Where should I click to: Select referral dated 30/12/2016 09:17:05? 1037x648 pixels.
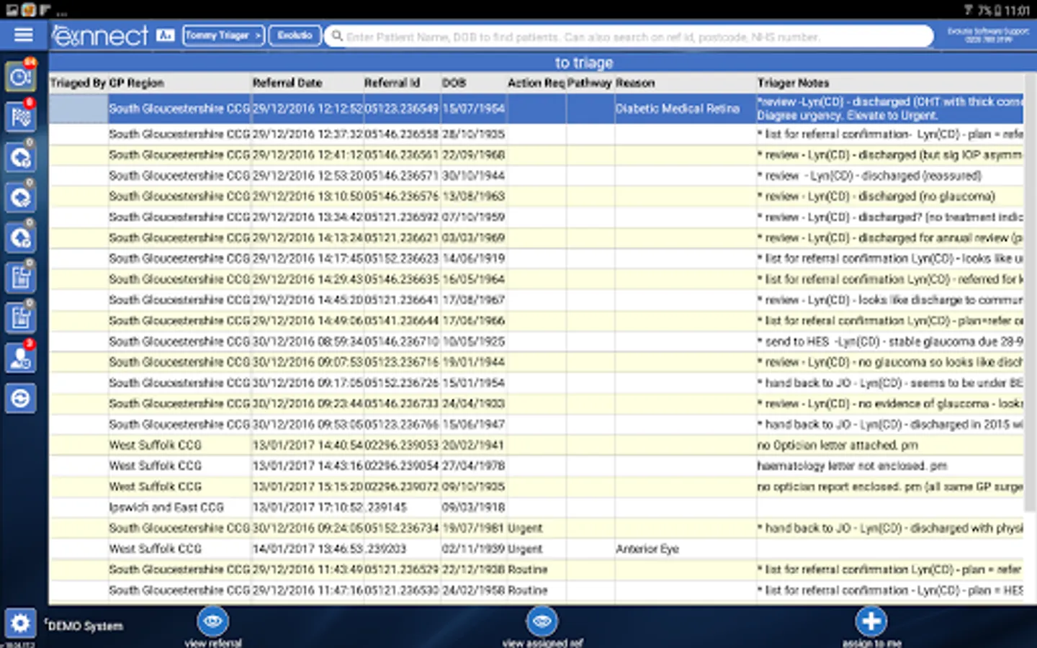tap(307, 383)
